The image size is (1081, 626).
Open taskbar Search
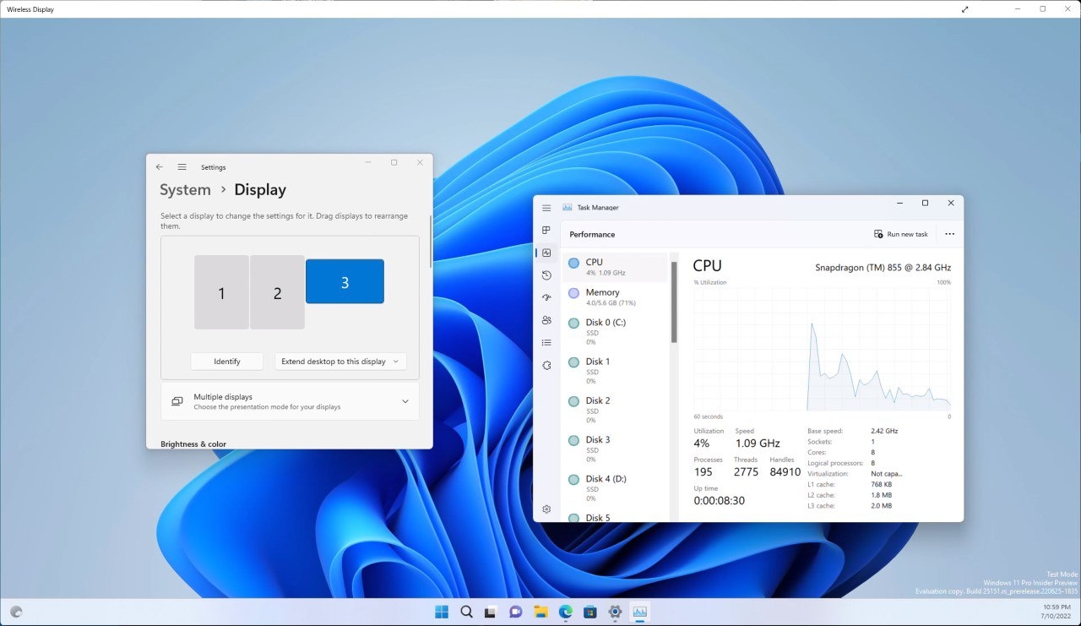point(466,612)
